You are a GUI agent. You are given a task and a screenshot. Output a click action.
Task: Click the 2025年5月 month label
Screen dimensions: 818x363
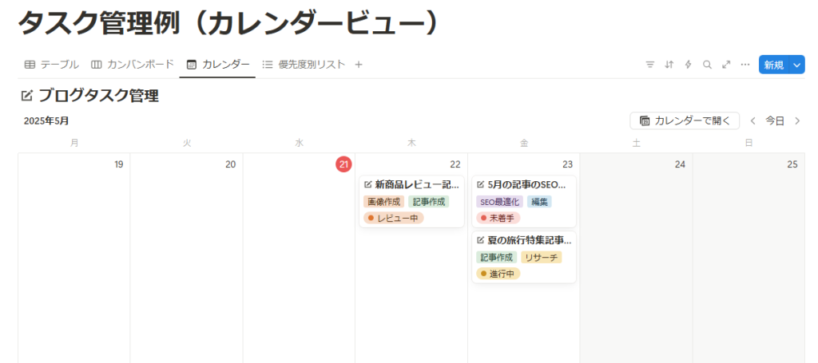point(46,120)
